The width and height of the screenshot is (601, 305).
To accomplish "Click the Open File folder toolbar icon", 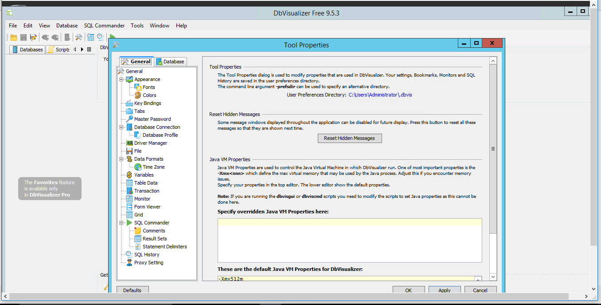I will click(14, 37).
